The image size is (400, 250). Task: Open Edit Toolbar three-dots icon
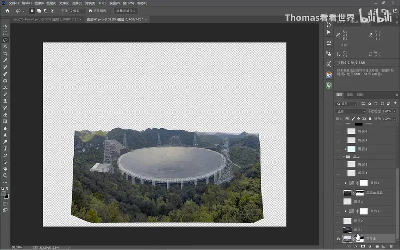(5, 182)
